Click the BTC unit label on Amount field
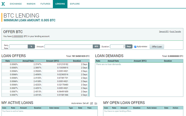The width and height of the screenshot is (186, 116). pyautogui.click(x=96, y=47)
